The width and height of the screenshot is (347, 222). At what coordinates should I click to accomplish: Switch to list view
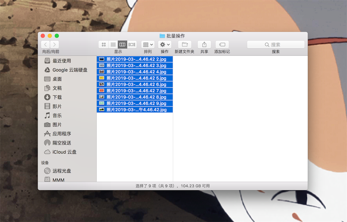pyautogui.click(x=113, y=45)
